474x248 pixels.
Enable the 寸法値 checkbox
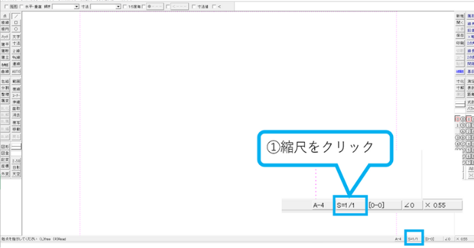click(x=194, y=6)
